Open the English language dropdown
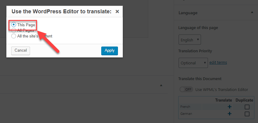 coord(189,40)
